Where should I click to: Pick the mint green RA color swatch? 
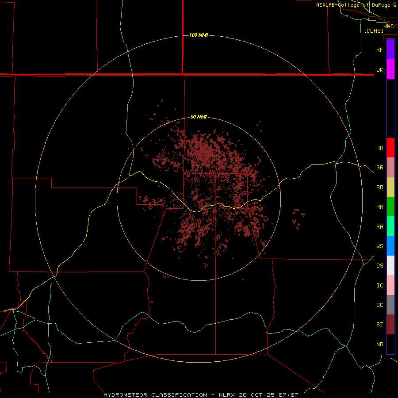tap(390, 226)
